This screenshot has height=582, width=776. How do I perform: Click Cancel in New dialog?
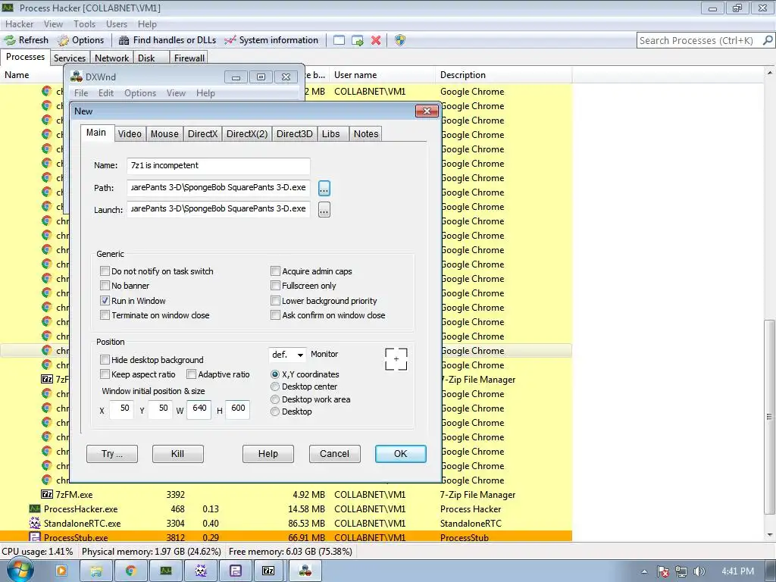click(x=334, y=454)
